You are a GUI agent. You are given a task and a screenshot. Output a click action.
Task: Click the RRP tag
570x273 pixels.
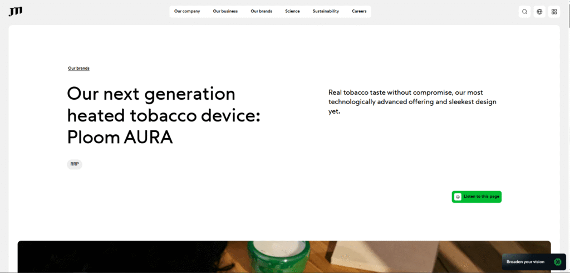75,164
